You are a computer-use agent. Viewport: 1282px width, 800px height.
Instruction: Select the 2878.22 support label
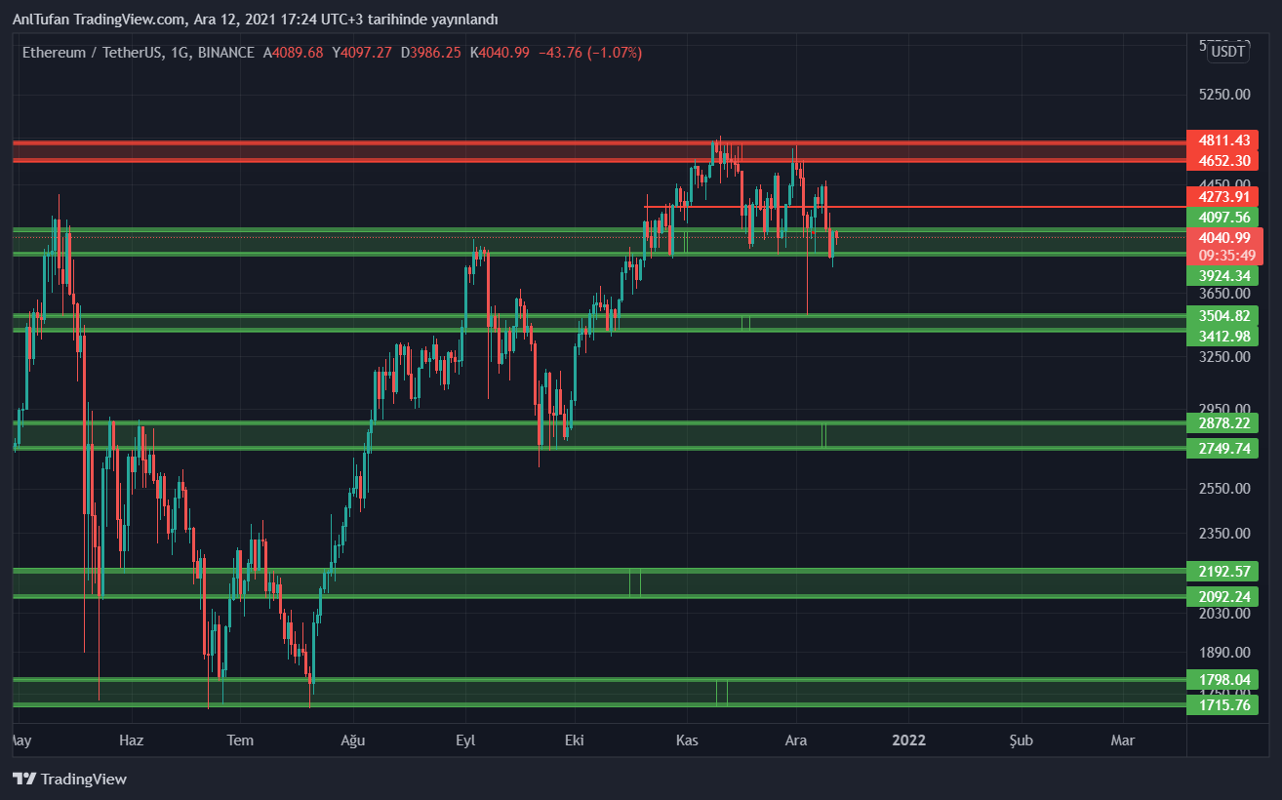1222,423
